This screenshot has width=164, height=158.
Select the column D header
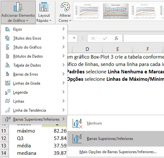pos(87,49)
